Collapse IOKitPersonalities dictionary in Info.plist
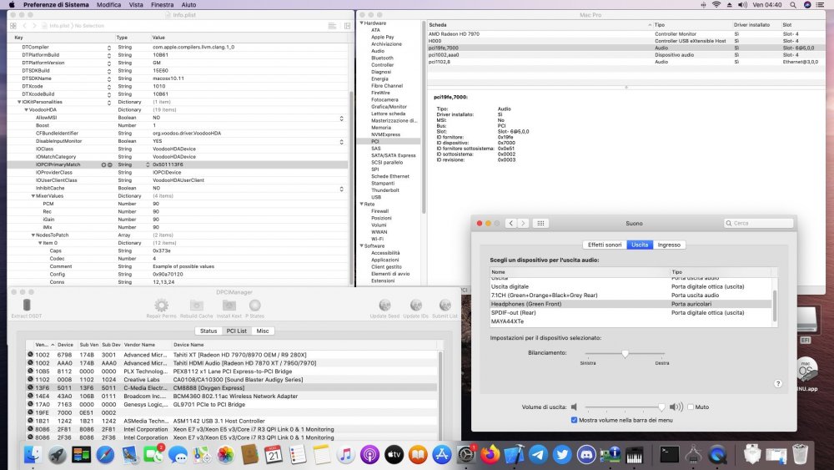Viewport: 834px width, 470px height. pos(19,102)
